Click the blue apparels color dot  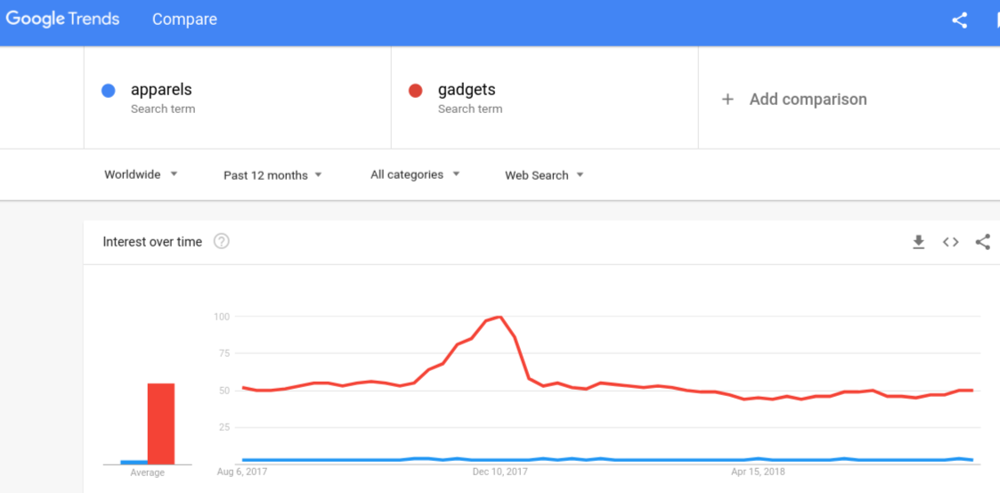(109, 91)
